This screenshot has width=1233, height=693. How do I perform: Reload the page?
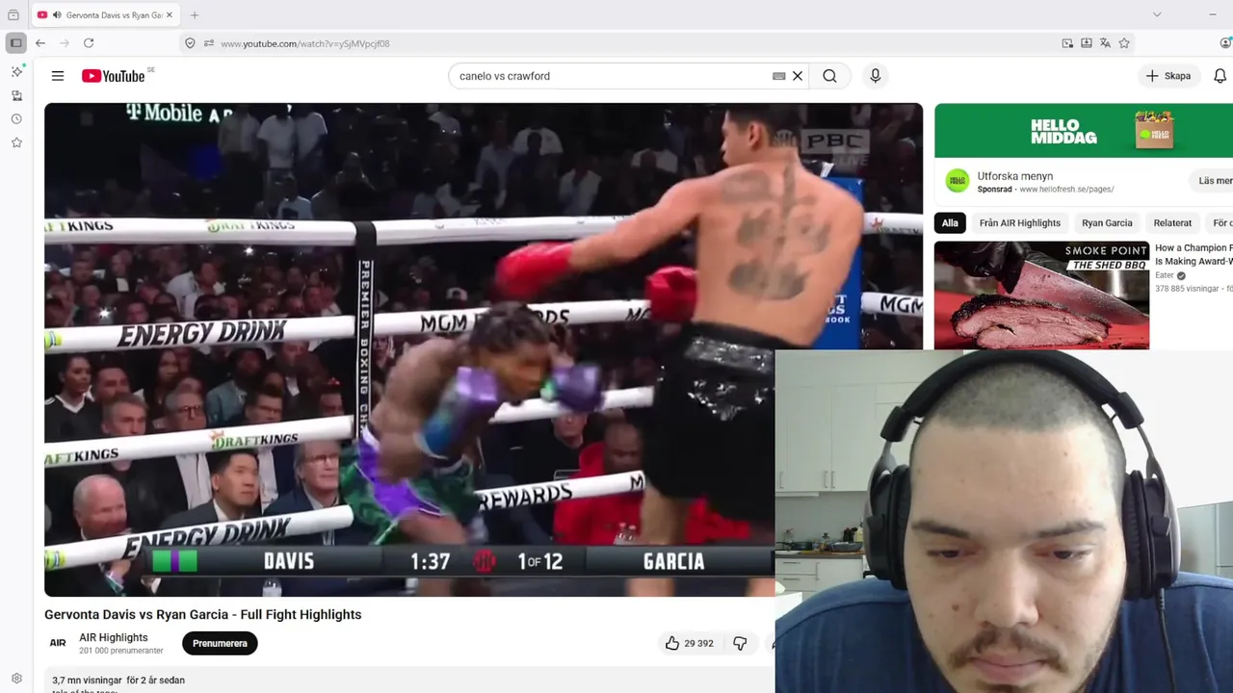(x=89, y=43)
